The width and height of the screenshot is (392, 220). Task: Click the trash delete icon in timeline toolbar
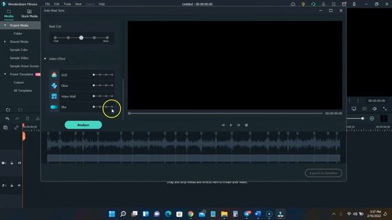click(28, 119)
